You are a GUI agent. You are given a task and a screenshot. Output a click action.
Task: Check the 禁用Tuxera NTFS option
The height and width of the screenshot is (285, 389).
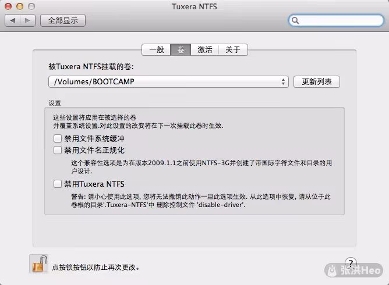click(x=58, y=184)
